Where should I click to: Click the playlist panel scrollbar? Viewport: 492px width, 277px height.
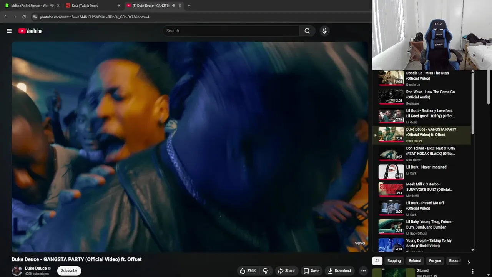473,103
